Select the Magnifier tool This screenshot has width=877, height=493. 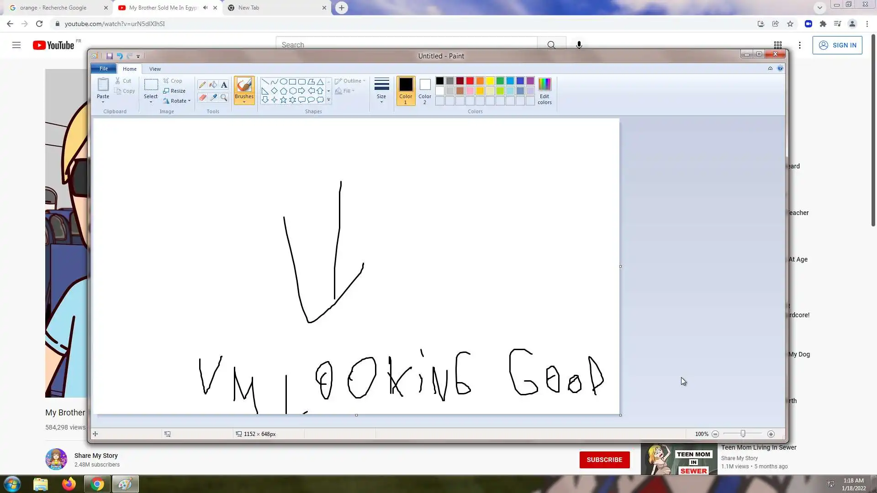click(x=224, y=97)
